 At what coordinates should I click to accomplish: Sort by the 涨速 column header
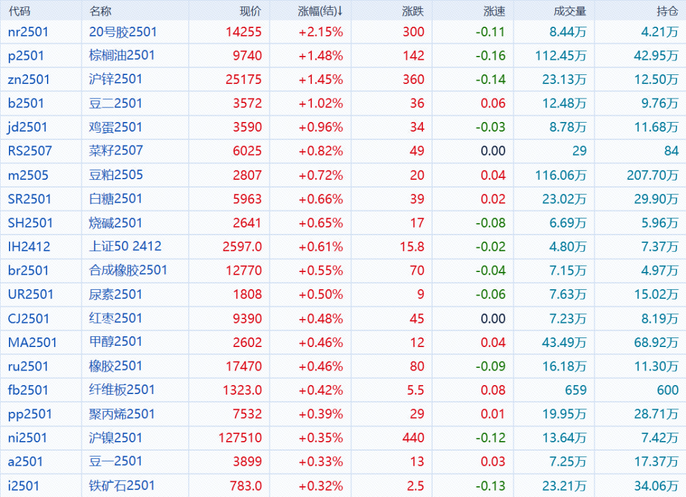494,11
